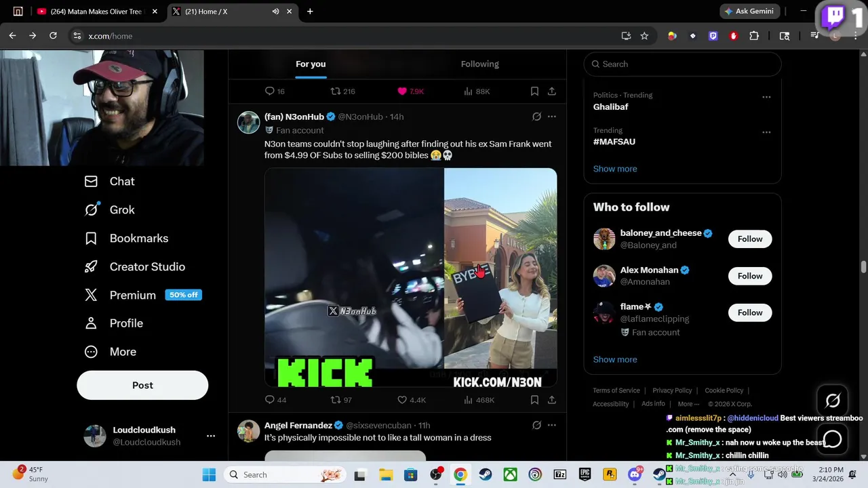Open reply icon with 16 comments
The height and width of the screenshot is (488, 868).
pyautogui.click(x=275, y=91)
